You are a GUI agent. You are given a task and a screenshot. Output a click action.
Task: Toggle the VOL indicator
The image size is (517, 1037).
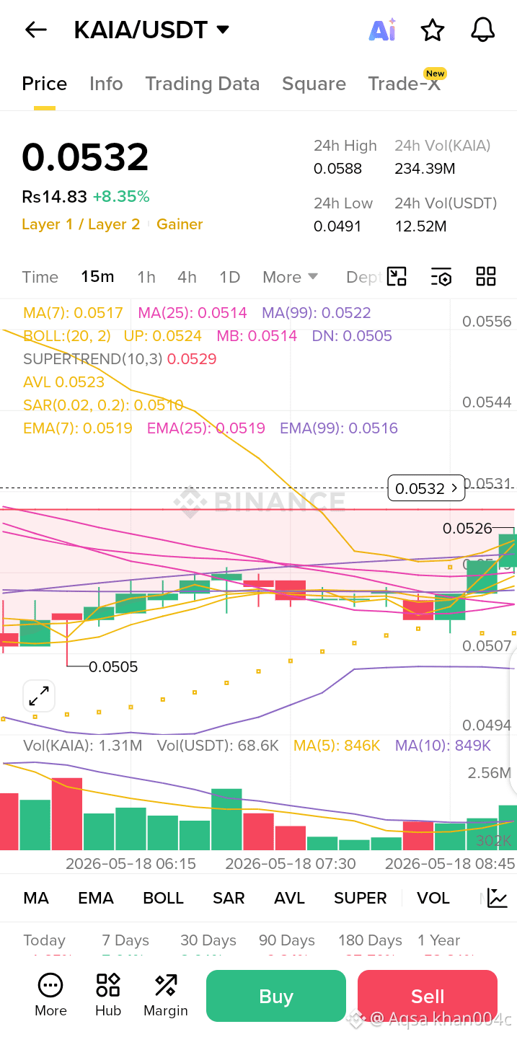point(433,898)
